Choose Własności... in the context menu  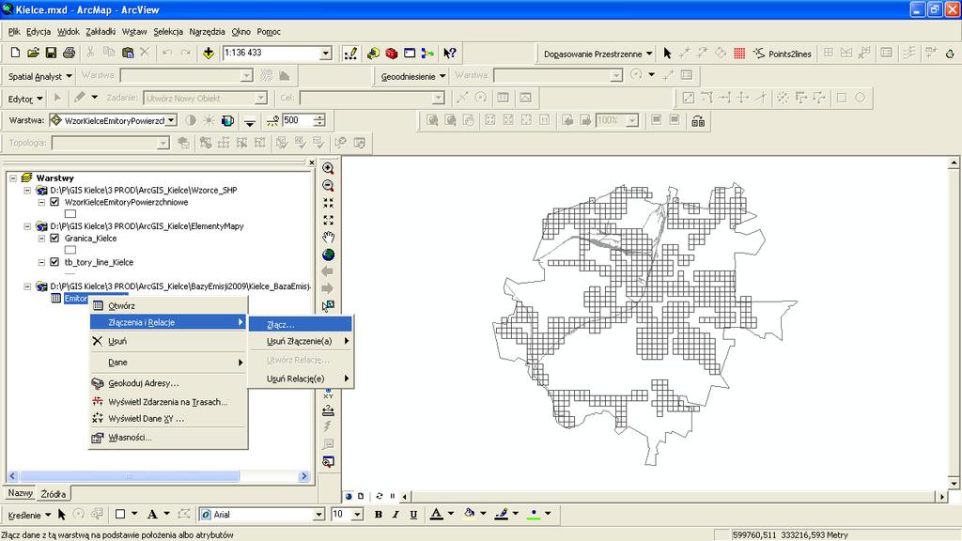point(168,438)
